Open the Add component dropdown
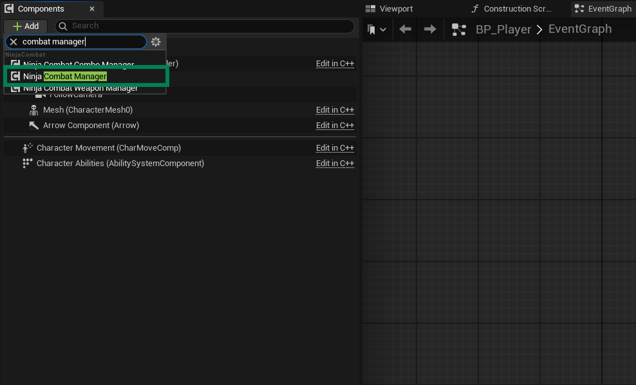Screen dimensions: 636x385 pyautogui.click(x=26, y=26)
